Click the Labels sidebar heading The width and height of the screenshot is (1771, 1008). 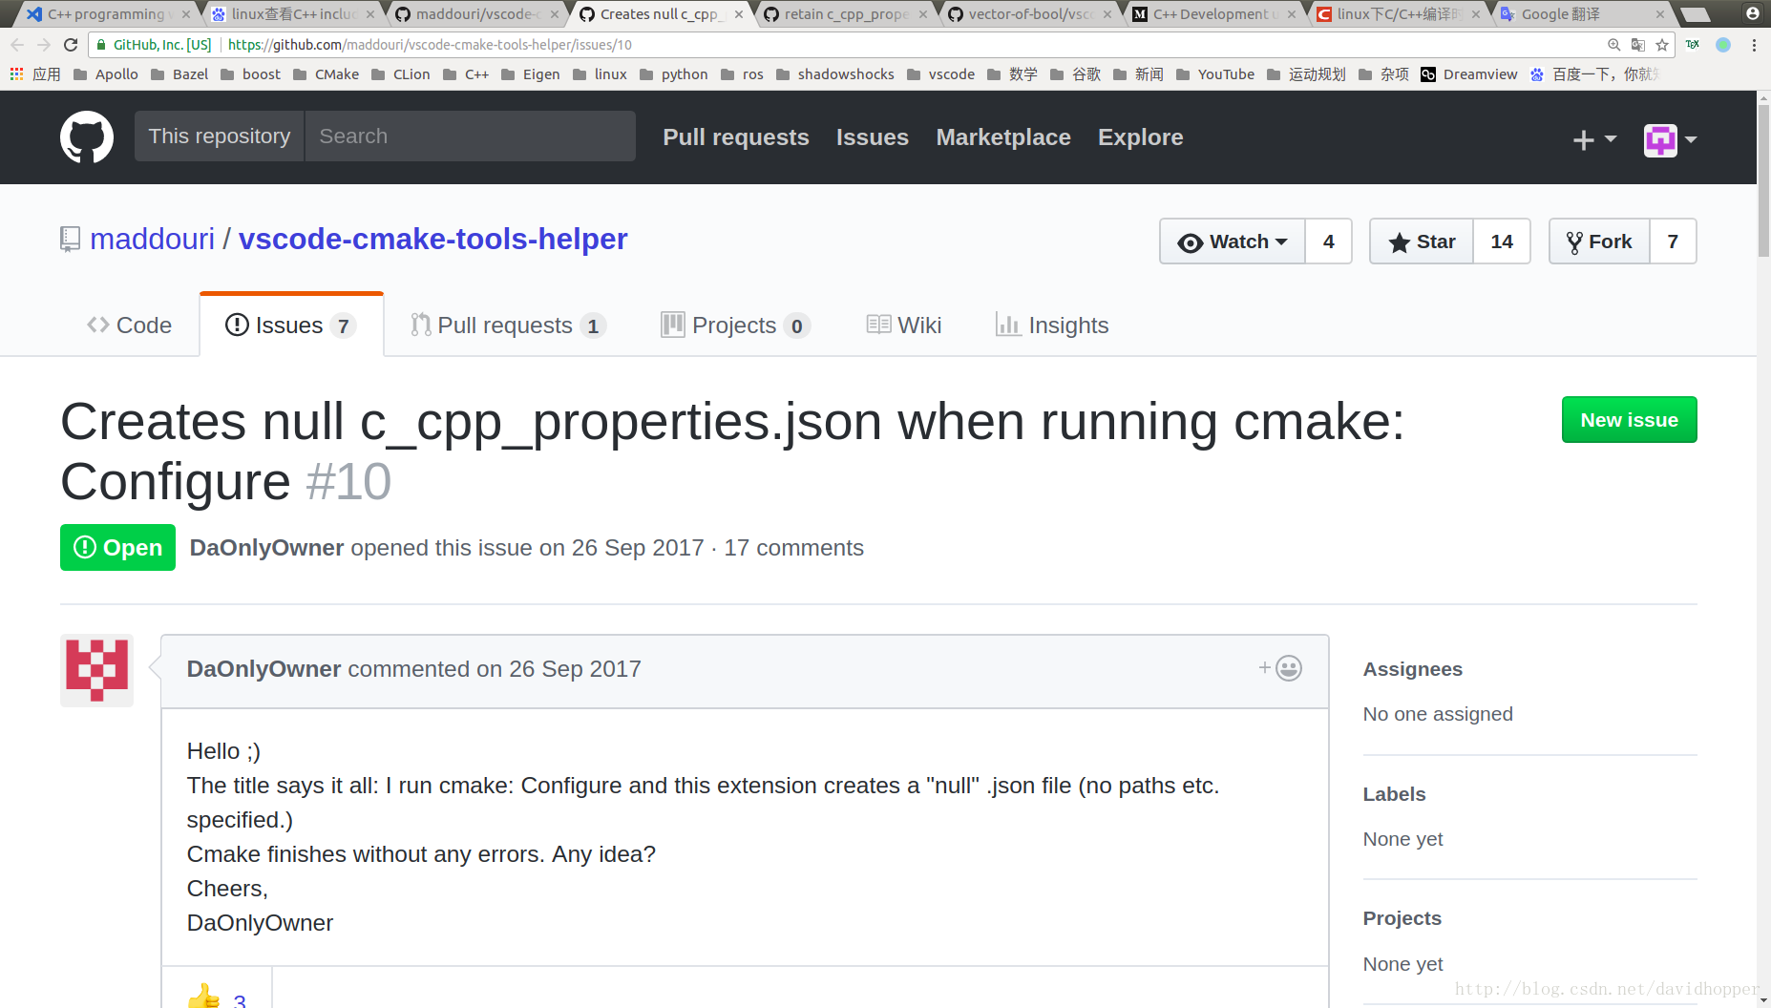1394,794
